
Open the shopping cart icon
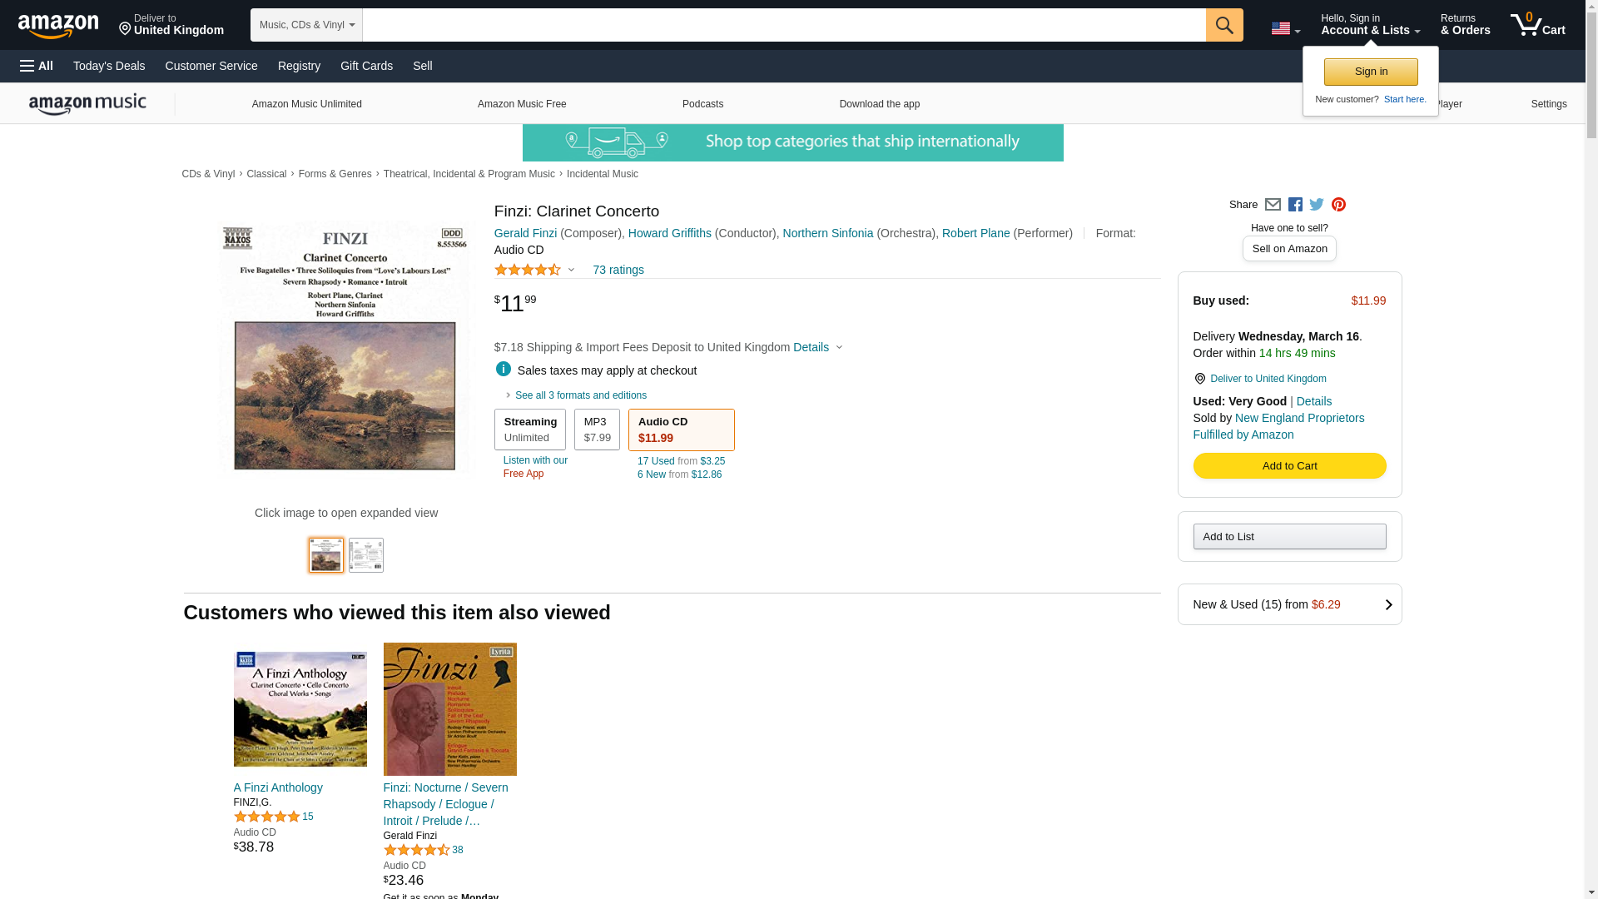(1537, 24)
